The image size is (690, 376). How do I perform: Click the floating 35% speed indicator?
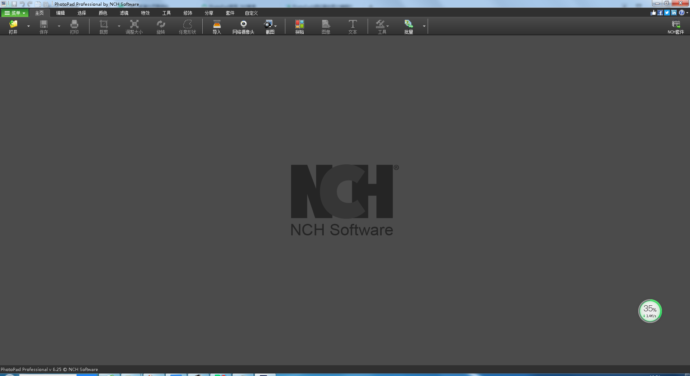pyautogui.click(x=650, y=311)
